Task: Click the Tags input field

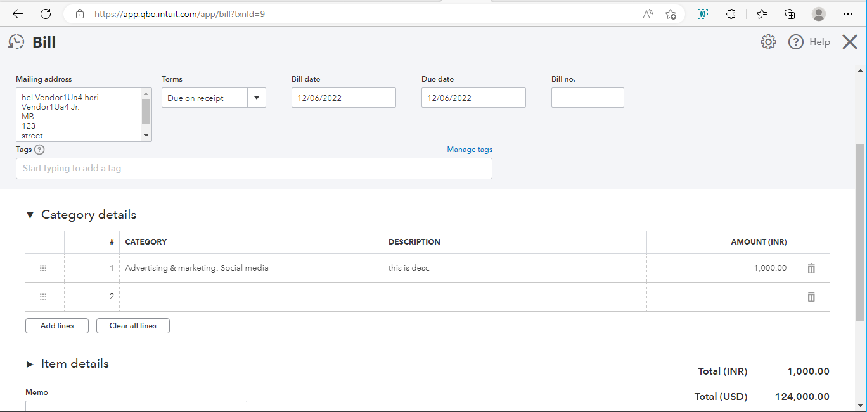Action: 254,169
